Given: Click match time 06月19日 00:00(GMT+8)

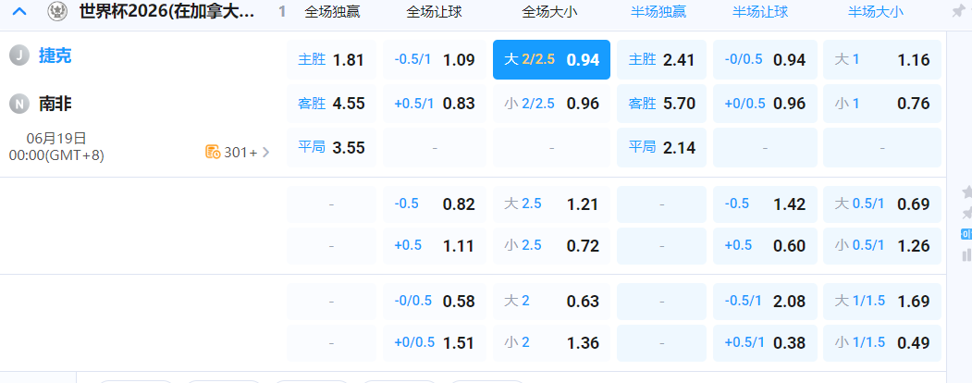Looking at the screenshot, I should 56,147.
